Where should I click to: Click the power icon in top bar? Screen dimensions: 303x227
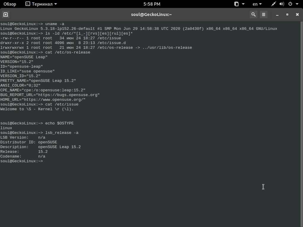click(290, 4)
